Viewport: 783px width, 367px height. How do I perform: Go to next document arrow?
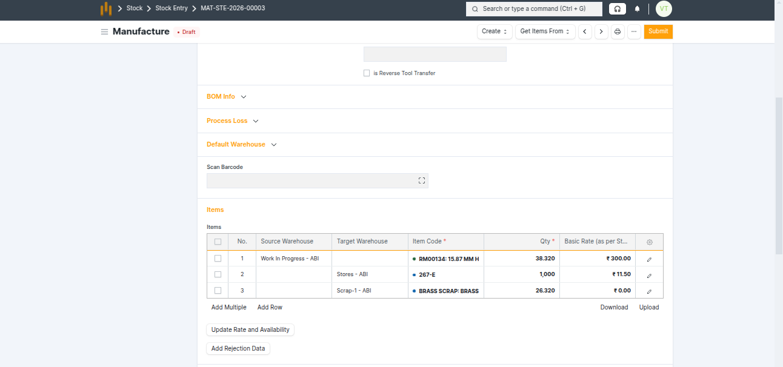coord(601,31)
